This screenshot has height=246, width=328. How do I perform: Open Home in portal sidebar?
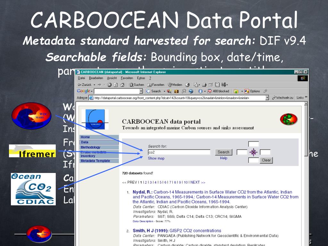(x=99, y=137)
